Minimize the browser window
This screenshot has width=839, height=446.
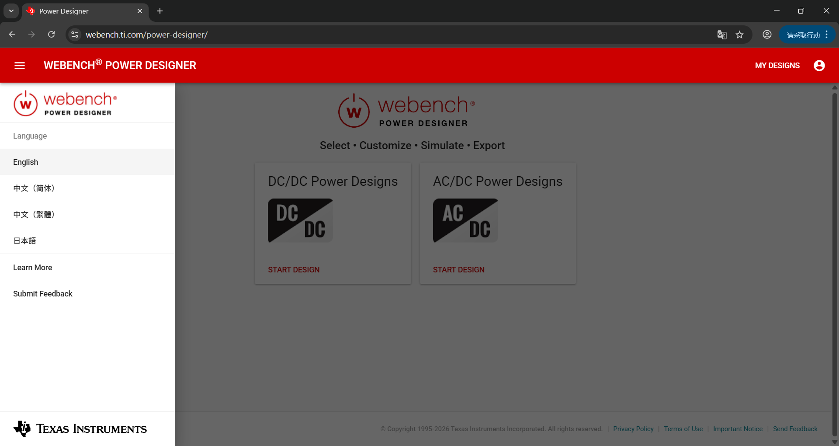(x=777, y=11)
